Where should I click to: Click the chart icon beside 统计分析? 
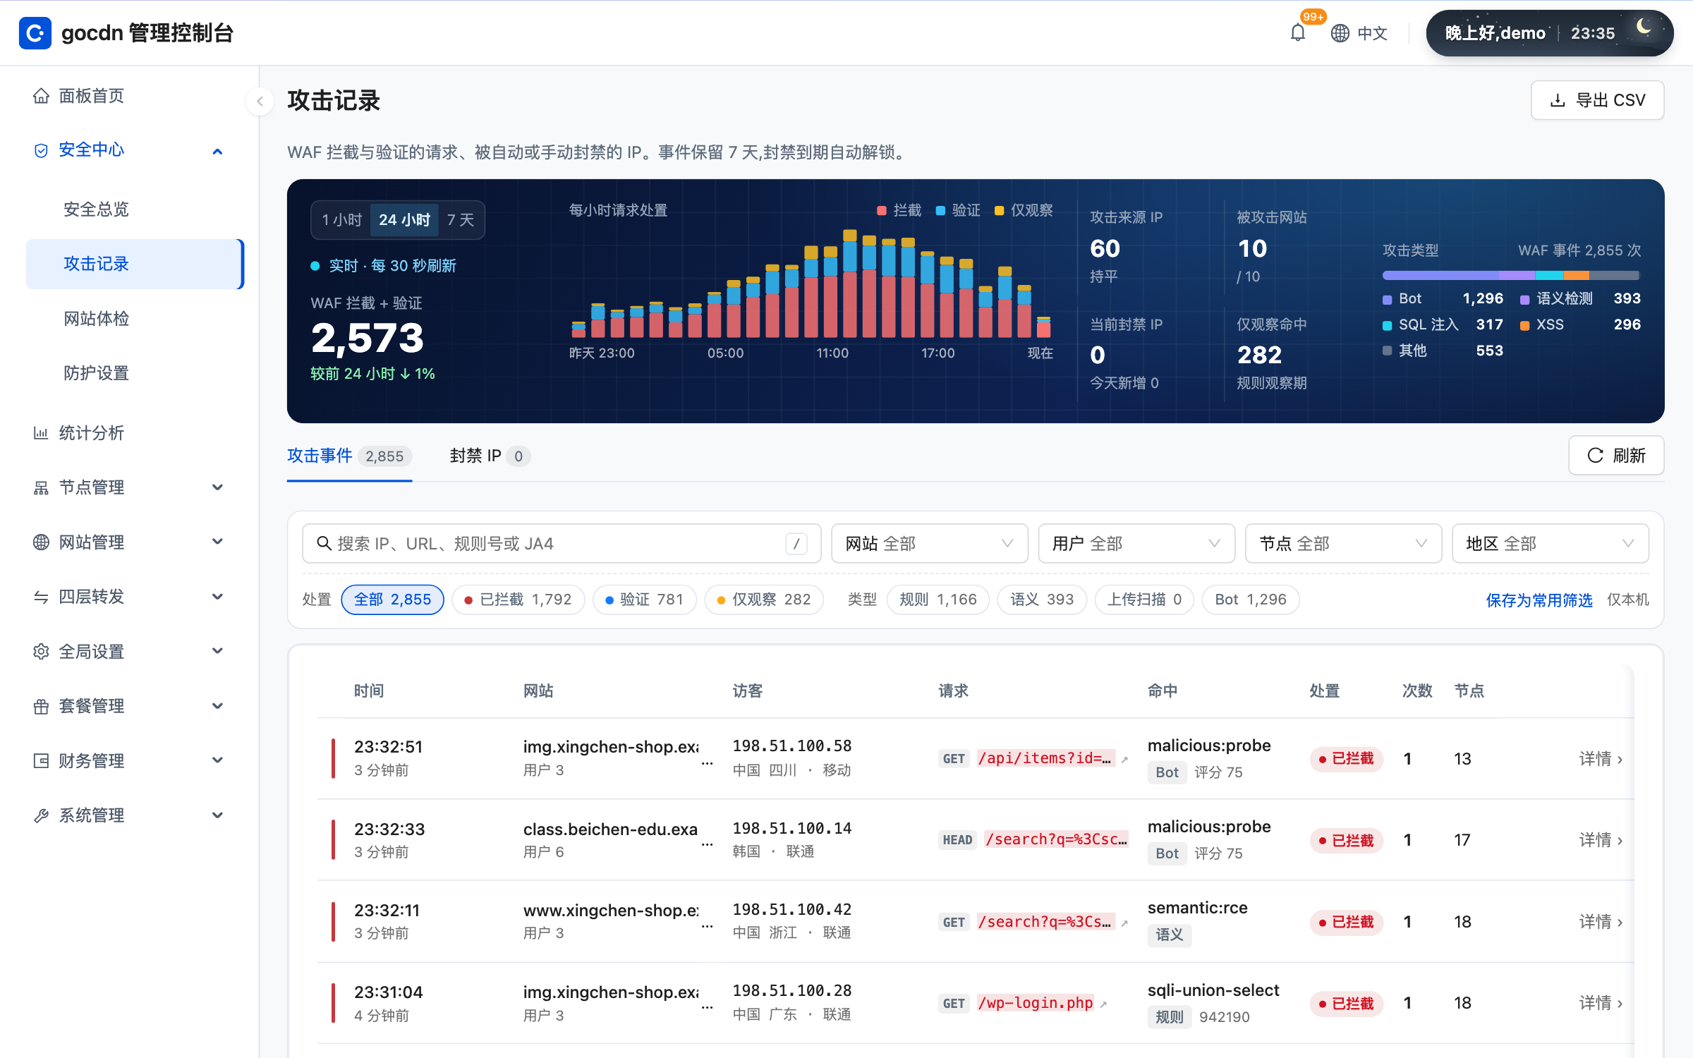point(41,433)
